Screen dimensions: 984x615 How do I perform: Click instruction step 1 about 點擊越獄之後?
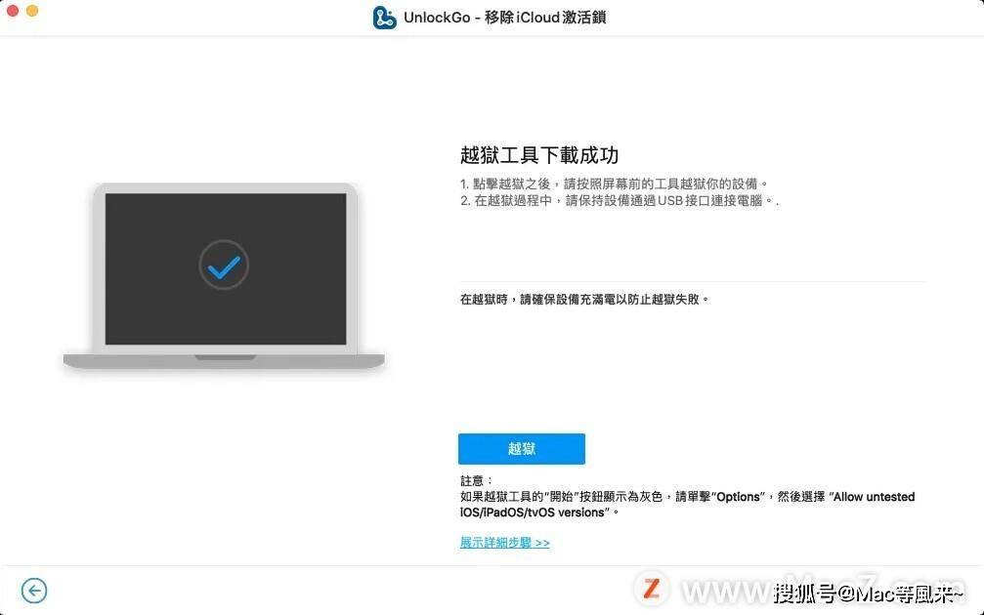614,184
